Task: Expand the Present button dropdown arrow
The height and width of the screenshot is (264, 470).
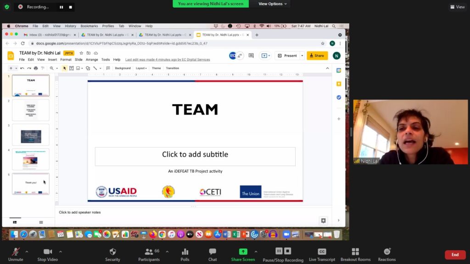Action: click(x=302, y=55)
